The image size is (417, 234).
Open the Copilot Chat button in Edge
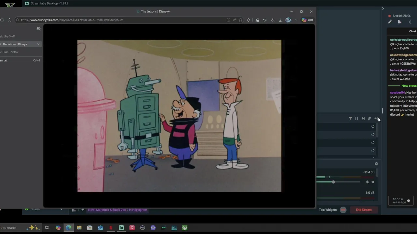click(307, 20)
